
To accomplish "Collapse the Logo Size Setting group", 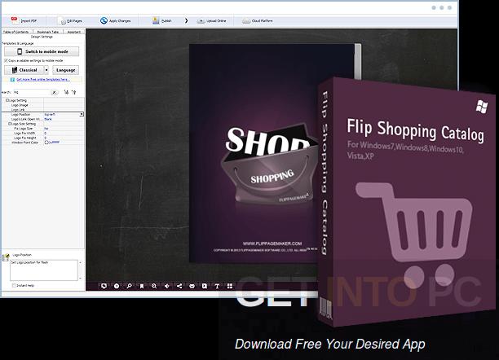I will tap(10, 124).
